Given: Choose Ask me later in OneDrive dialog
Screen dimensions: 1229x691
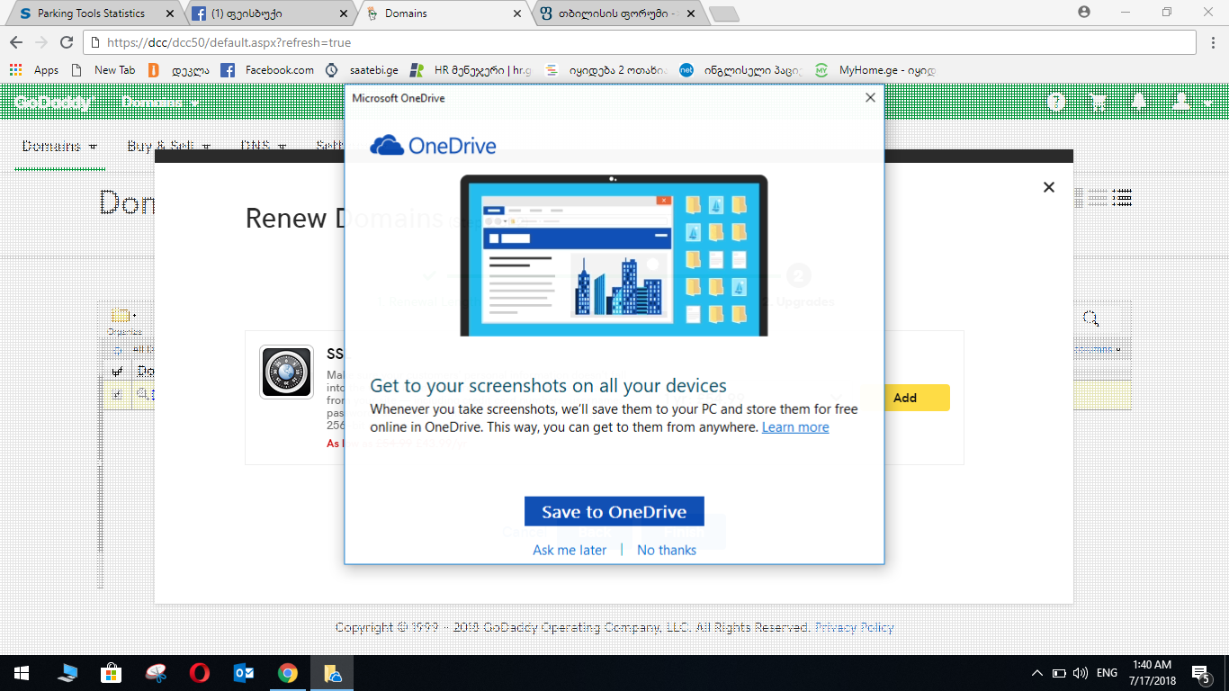Looking at the screenshot, I should coord(570,550).
